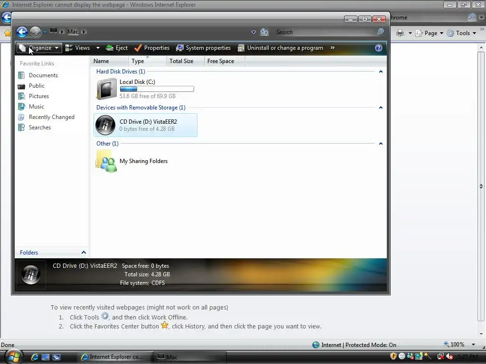Viewport: 486px width, 364px height.
Task: Click the network tray icon
Action: [x=441, y=356]
